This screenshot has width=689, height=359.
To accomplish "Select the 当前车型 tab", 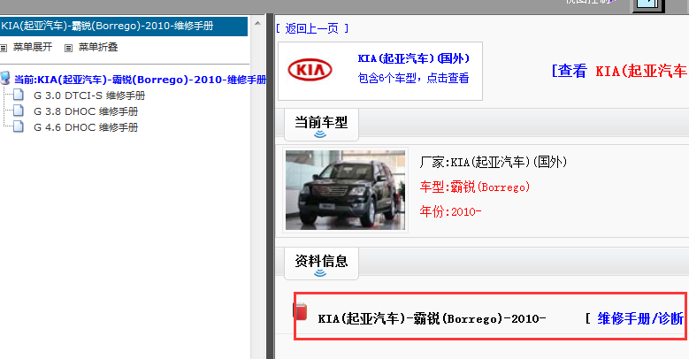I will coord(321,125).
